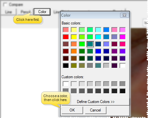Viewport: 148px width, 118px height.
Task: Pick the pure red swatch
Action: [66, 37]
